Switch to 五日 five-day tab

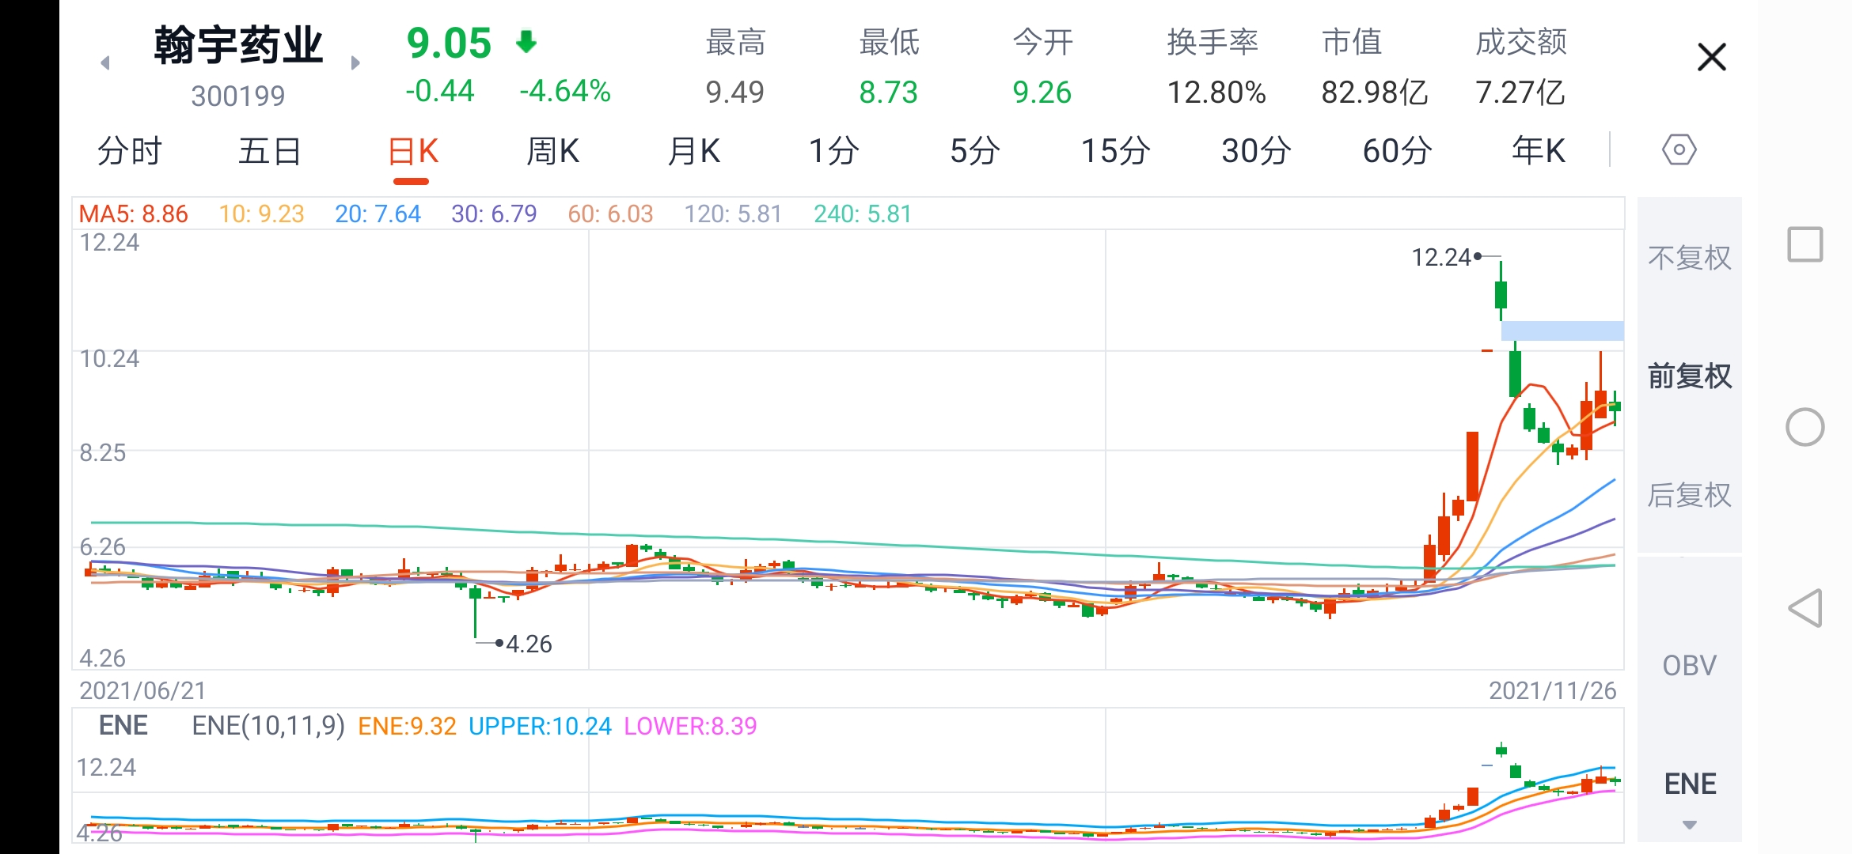(x=270, y=150)
